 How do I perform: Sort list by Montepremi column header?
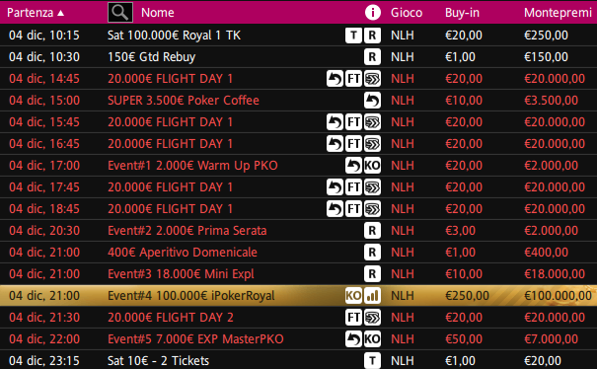point(558,13)
